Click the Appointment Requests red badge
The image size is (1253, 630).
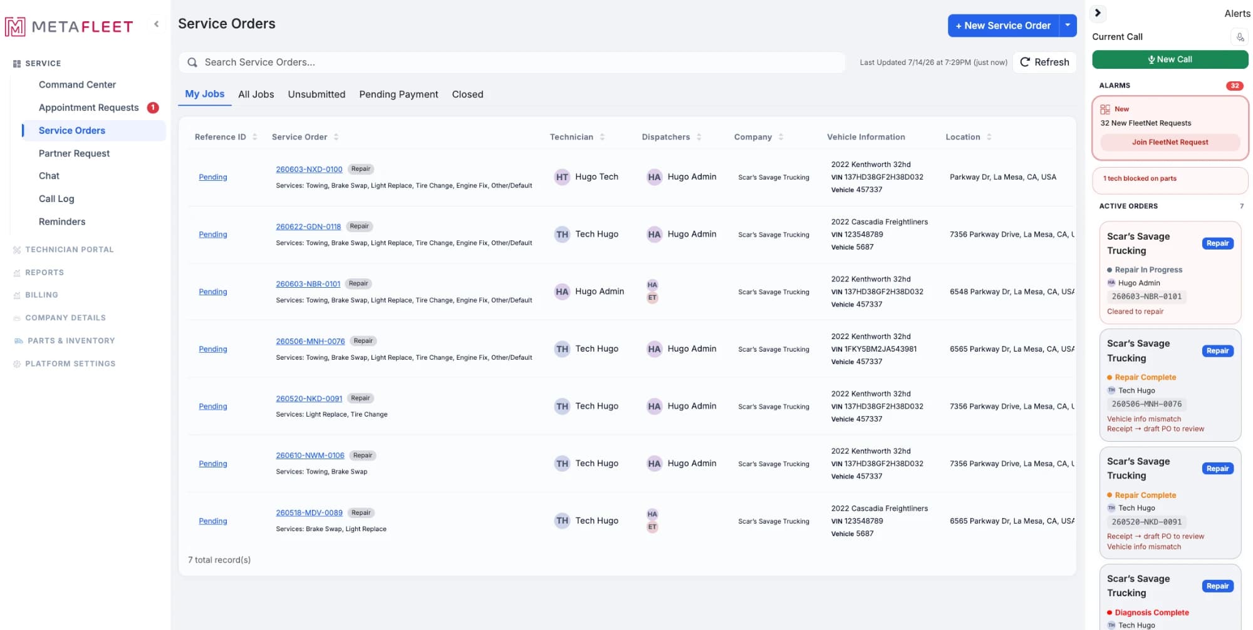point(153,108)
